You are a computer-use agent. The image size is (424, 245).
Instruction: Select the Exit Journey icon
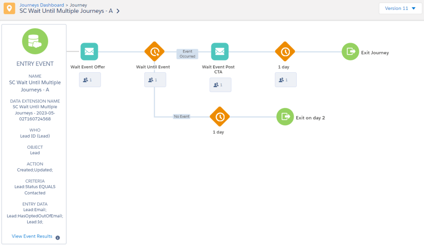pyautogui.click(x=350, y=52)
